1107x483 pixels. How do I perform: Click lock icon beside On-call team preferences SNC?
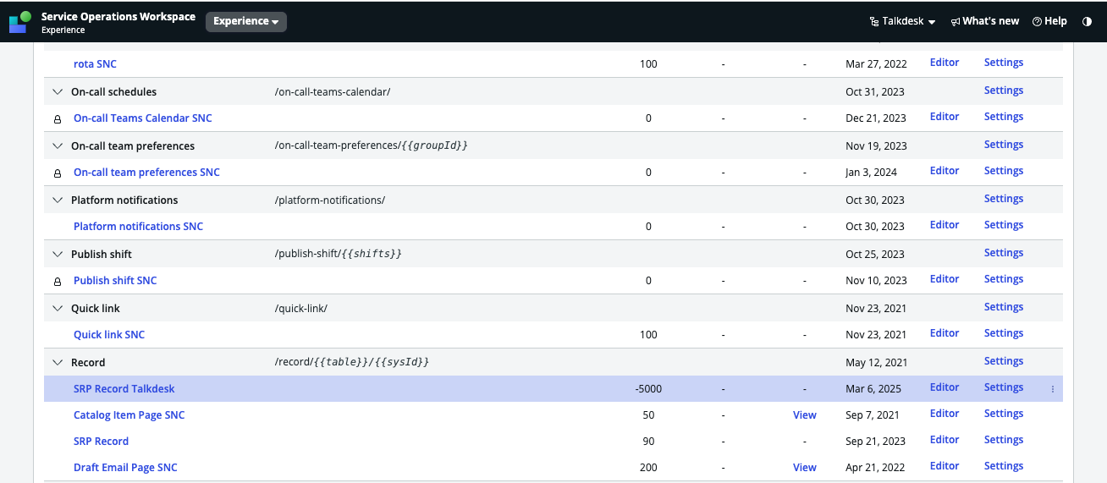(58, 173)
